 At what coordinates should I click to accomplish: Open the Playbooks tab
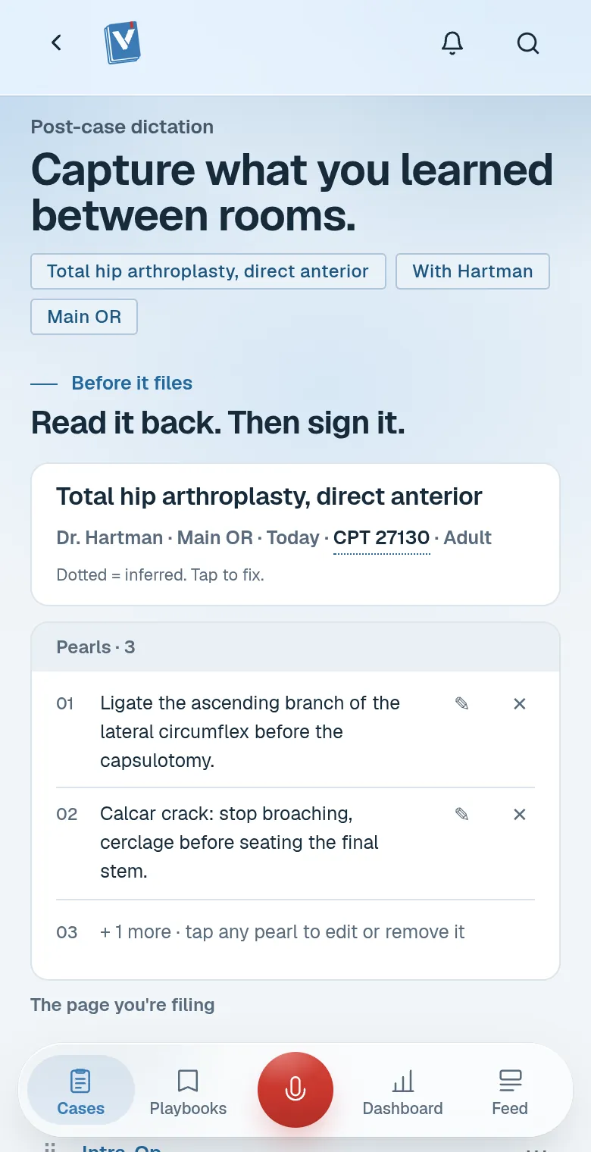(188, 1090)
